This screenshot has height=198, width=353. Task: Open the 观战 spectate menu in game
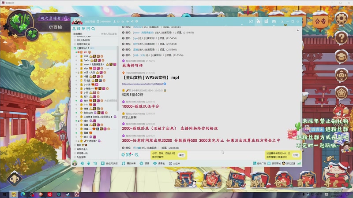point(236,181)
